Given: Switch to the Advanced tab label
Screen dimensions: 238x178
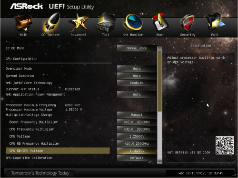Looking at the screenshot, I should click(78, 35).
